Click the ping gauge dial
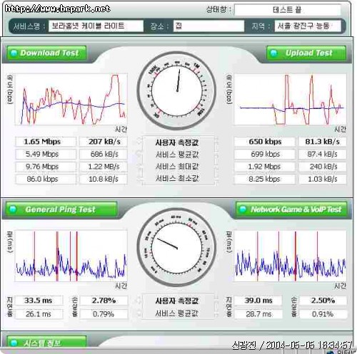Viewport: 357px width, 354px height. pyautogui.click(x=177, y=247)
